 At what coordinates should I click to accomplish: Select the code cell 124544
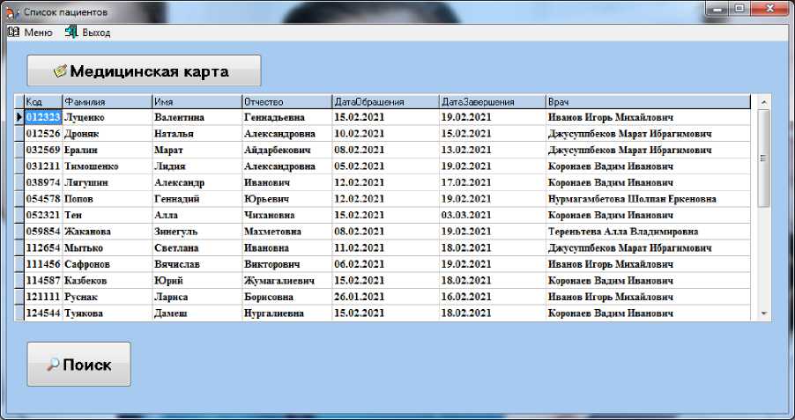pyautogui.click(x=43, y=313)
